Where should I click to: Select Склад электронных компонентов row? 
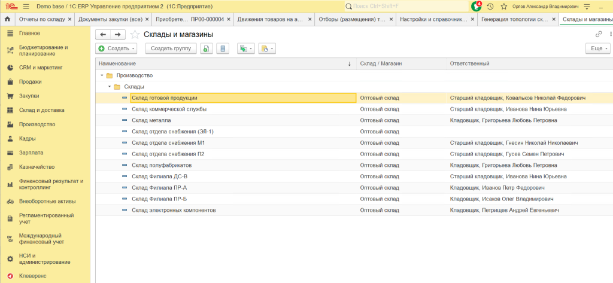[354, 210]
